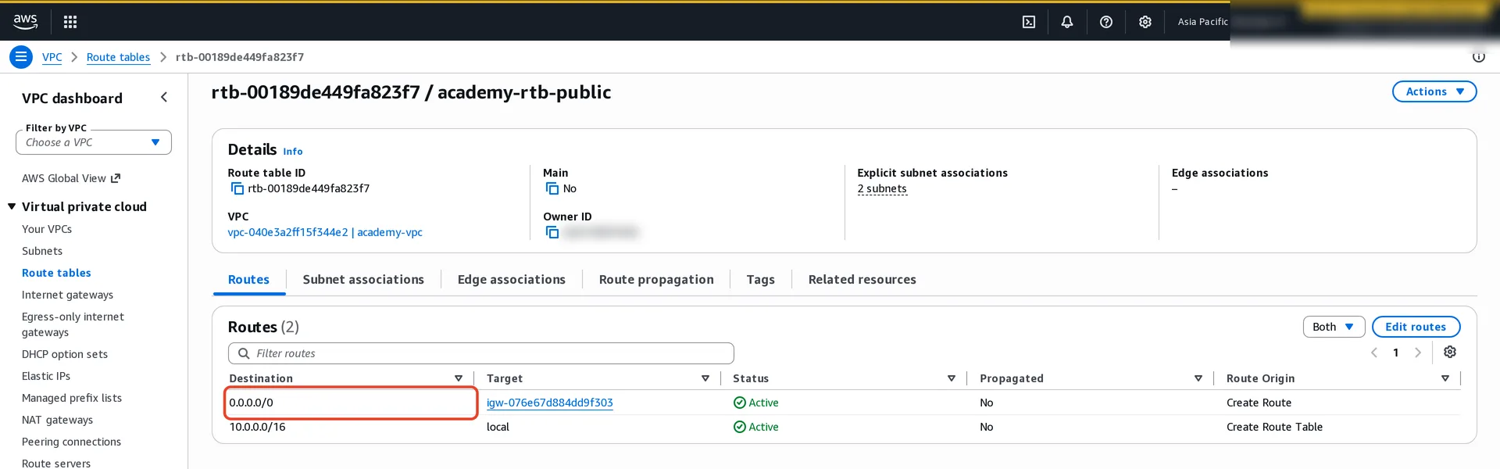
Task: Go to the previous routes page
Action: tap(1374, 353)
